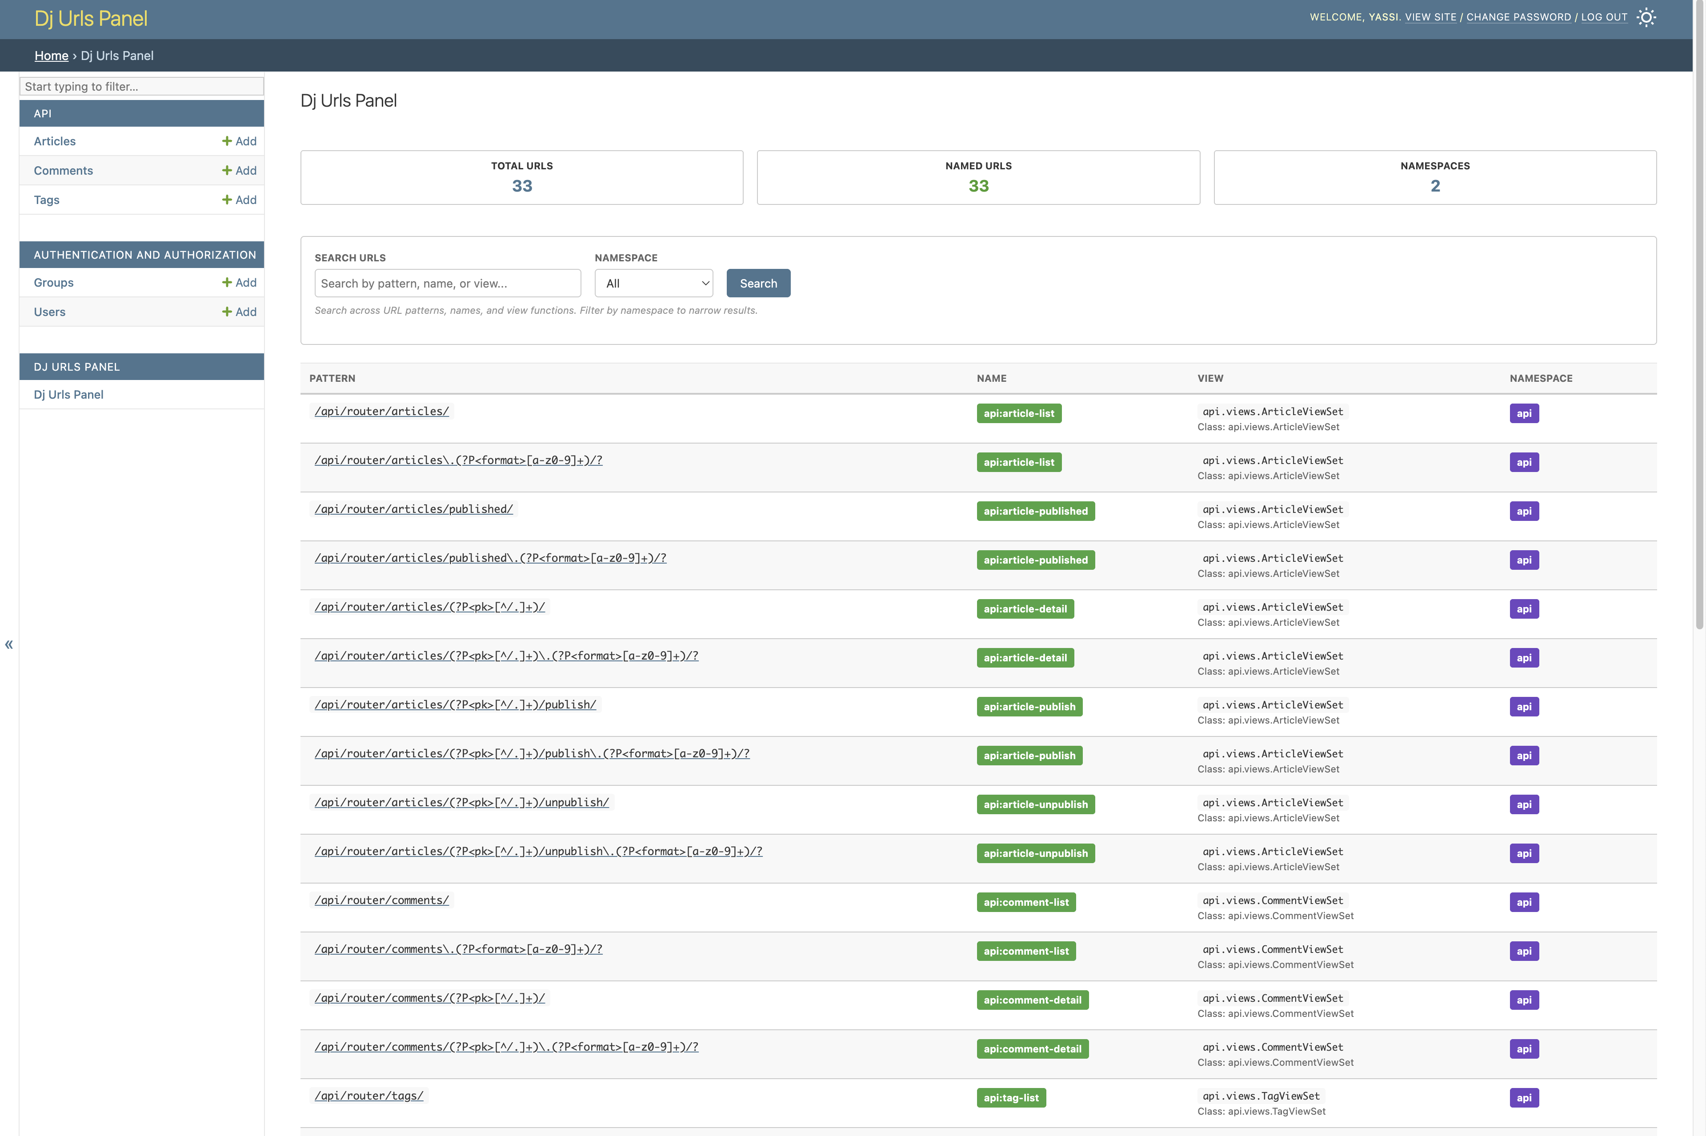Expand the API section header in sidebar
Image resolution: width=1706 pixels, height=1136 pixels.
(x=141, y=113)
